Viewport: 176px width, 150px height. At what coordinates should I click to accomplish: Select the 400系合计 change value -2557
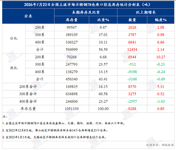click(x=132, y=102)
